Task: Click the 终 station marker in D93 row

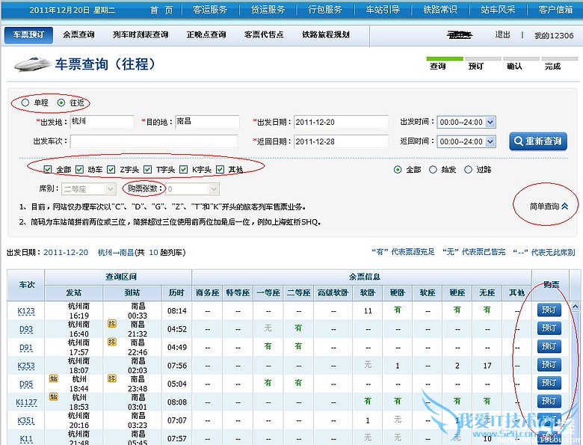Action: pyautogui.click(x=112, y=325)
